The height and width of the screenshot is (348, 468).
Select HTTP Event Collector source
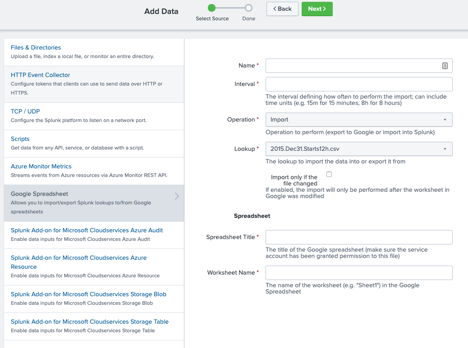tap(40, 75)
